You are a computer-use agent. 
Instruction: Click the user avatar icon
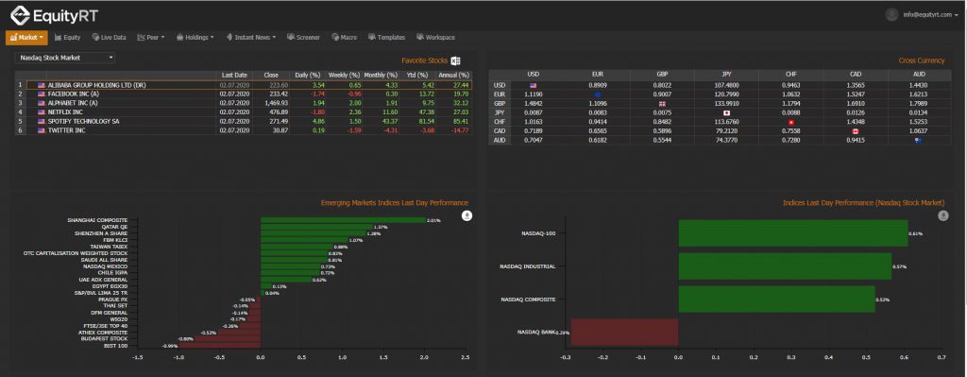891,14
